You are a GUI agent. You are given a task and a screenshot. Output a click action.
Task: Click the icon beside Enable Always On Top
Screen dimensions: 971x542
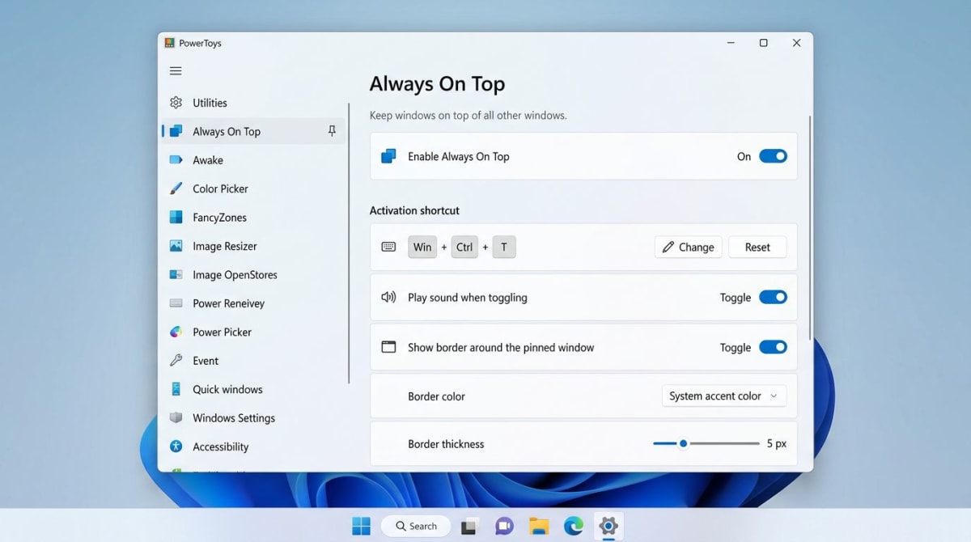tap(388, 156)
